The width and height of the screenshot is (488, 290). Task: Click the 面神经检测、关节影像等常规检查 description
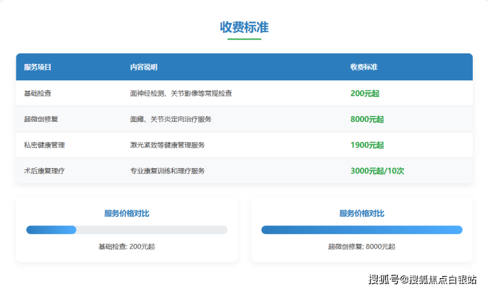(181, 94)
